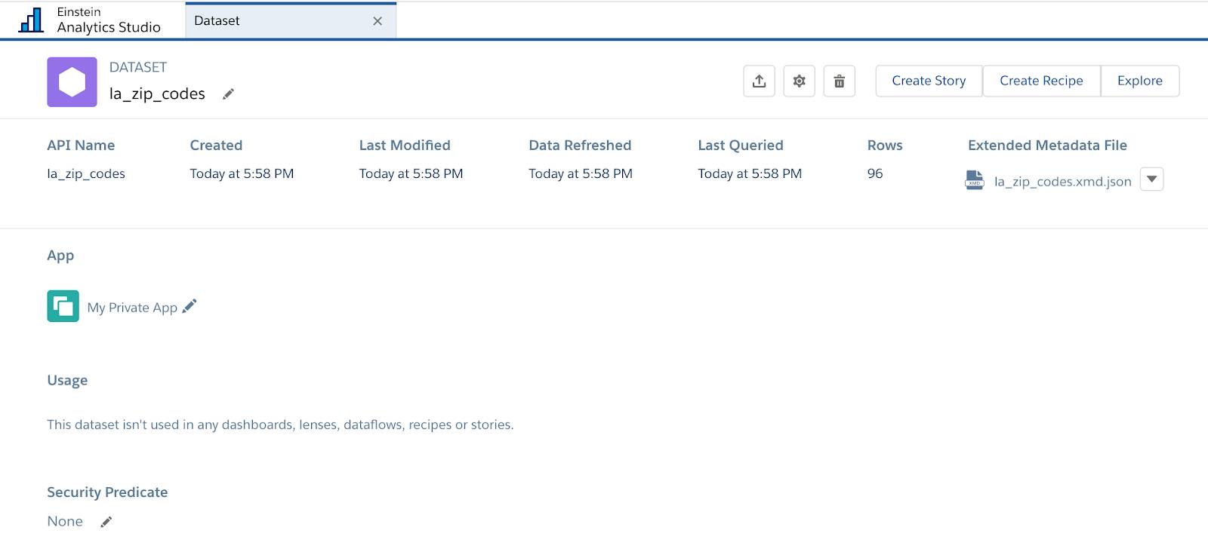1208x558 pixels.
Task: Open the My Private App link
Action: (x=132, y=308)
